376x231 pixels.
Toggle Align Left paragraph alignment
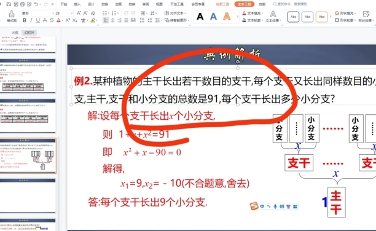point(106,20)
